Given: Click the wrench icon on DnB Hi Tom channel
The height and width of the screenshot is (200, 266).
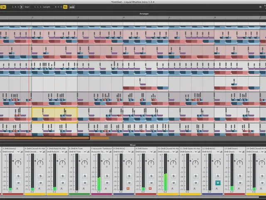Looking at the screenshot, I should tap(88, 152).
